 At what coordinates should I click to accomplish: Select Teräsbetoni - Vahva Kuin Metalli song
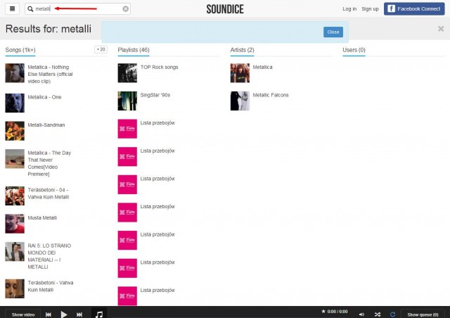pos(51,286)
